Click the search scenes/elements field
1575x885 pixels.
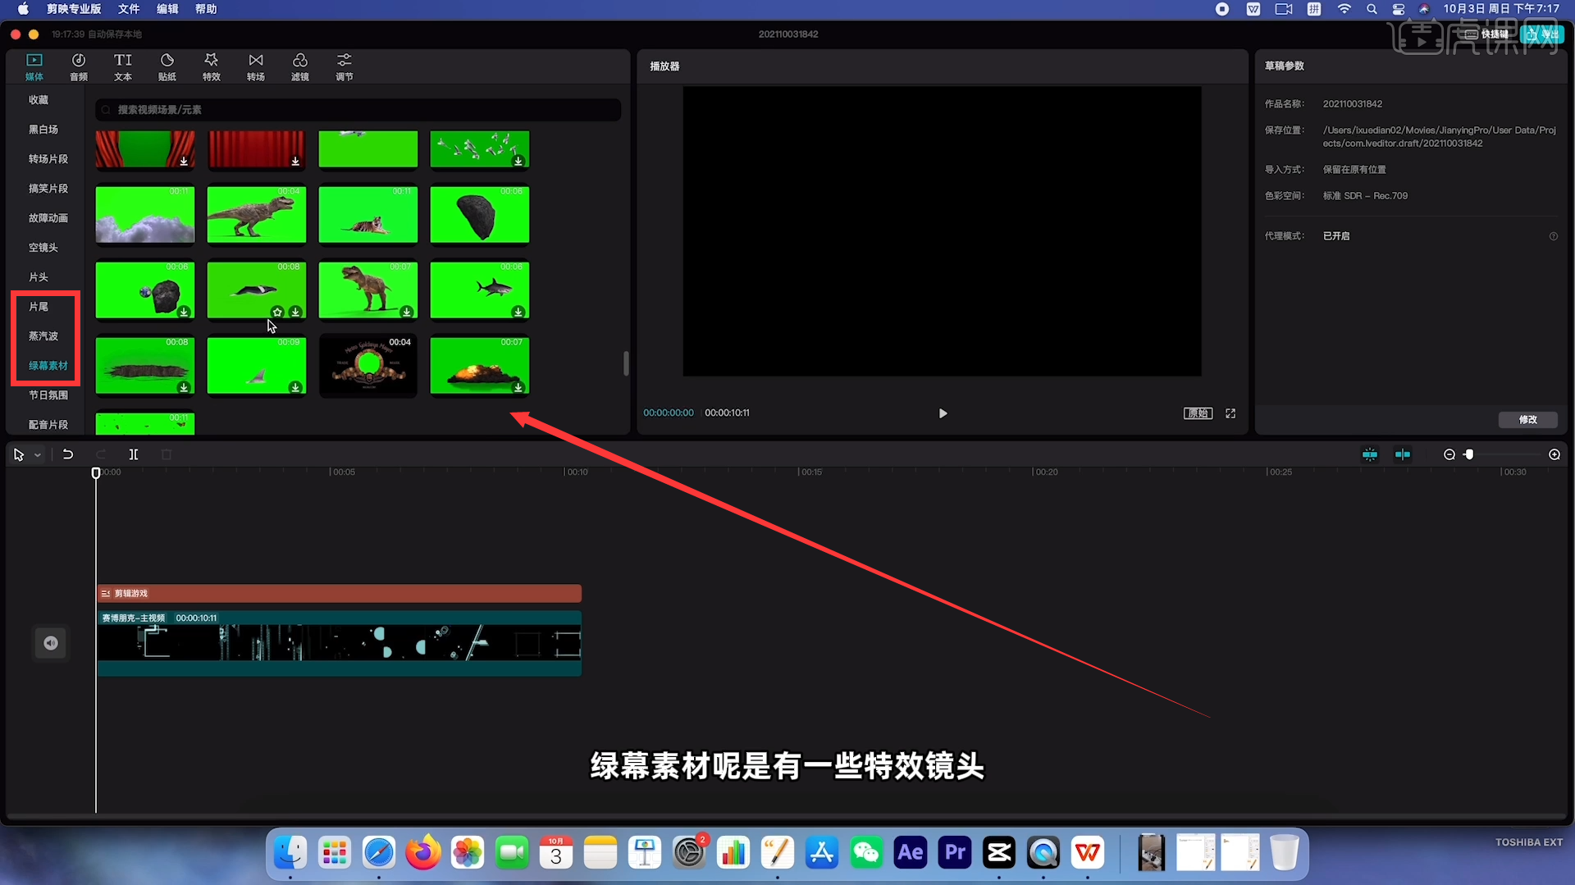358,110
